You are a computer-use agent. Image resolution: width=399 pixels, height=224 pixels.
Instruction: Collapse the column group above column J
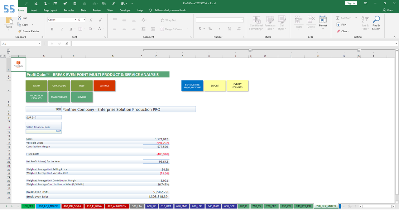point(250,50)
